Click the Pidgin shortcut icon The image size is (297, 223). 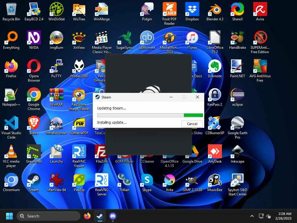[x=147, y=11]
